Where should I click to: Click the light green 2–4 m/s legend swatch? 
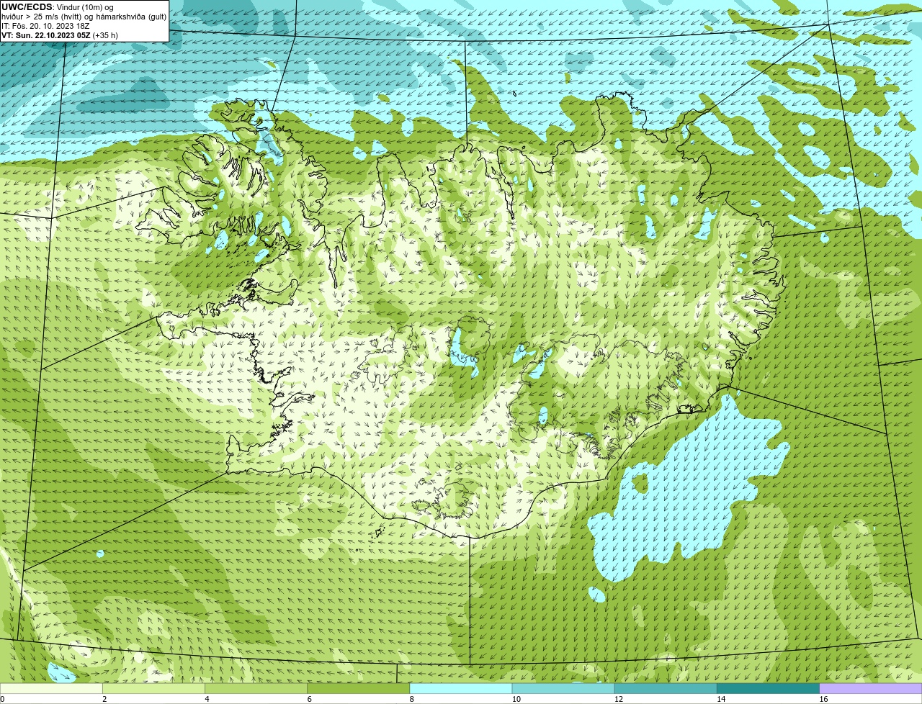pyautogui.click(x=153, y=689)
